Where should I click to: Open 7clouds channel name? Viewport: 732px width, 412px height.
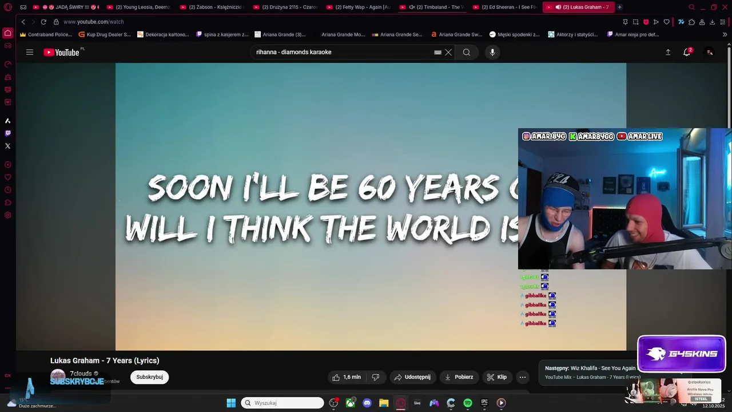click(x=81, y=374)
